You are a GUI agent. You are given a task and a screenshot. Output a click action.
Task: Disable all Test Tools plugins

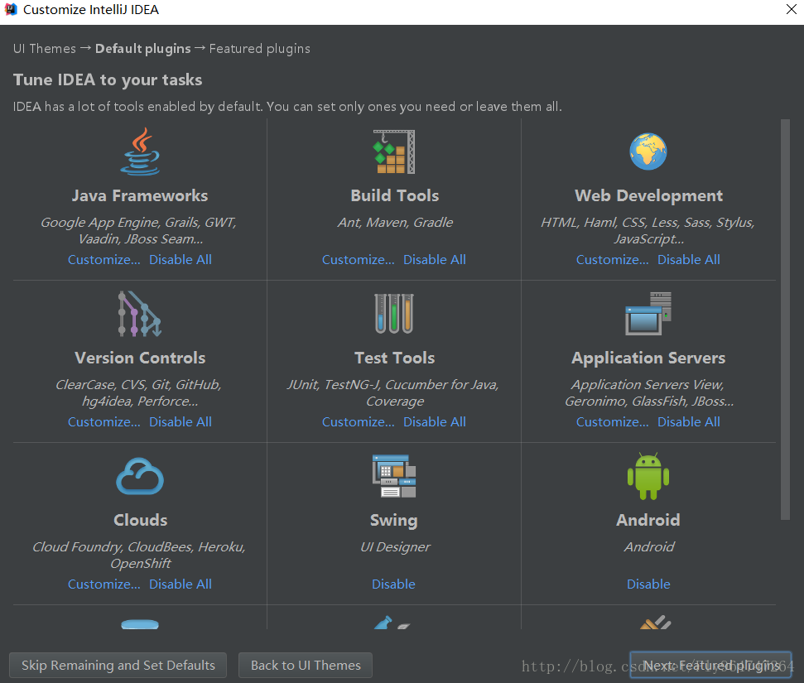tap(435, 421)
